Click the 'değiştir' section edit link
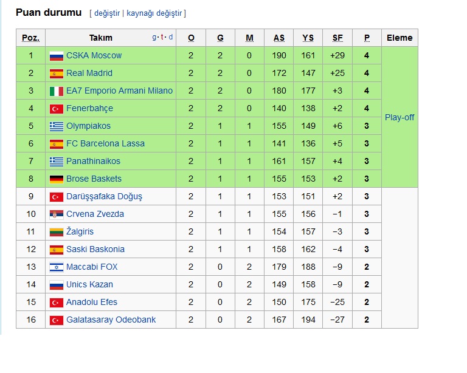This screenshot has height=373, width=467. pyautogui.click(x=107, y=13)
